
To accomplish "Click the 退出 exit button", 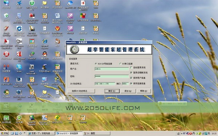I will click(x=128, y=91).
